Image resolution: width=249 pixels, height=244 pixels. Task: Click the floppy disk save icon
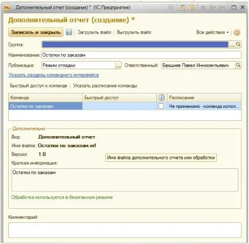tap(69, 32)
